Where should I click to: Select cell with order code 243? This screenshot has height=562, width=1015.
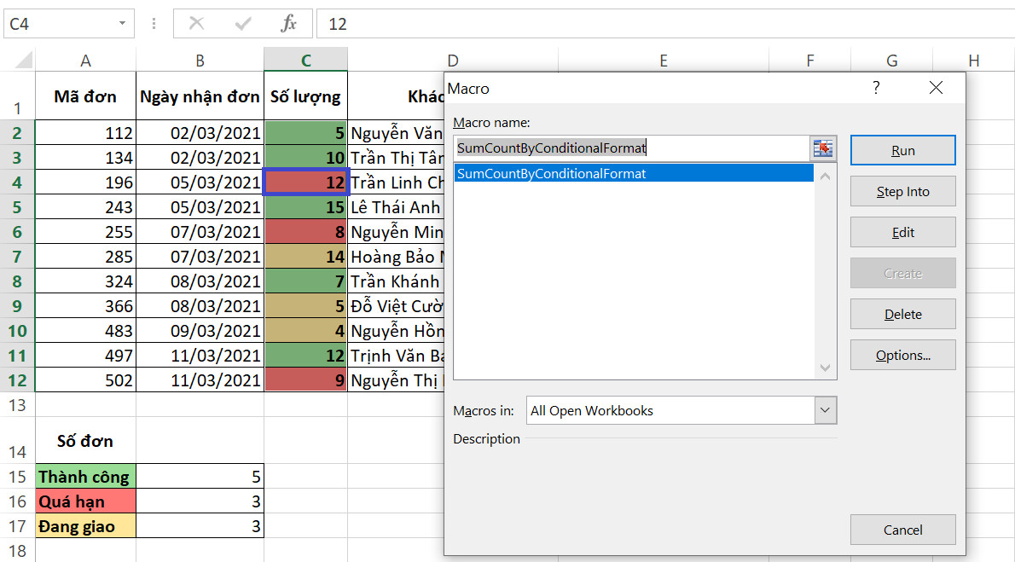click(x=85, y=206)
